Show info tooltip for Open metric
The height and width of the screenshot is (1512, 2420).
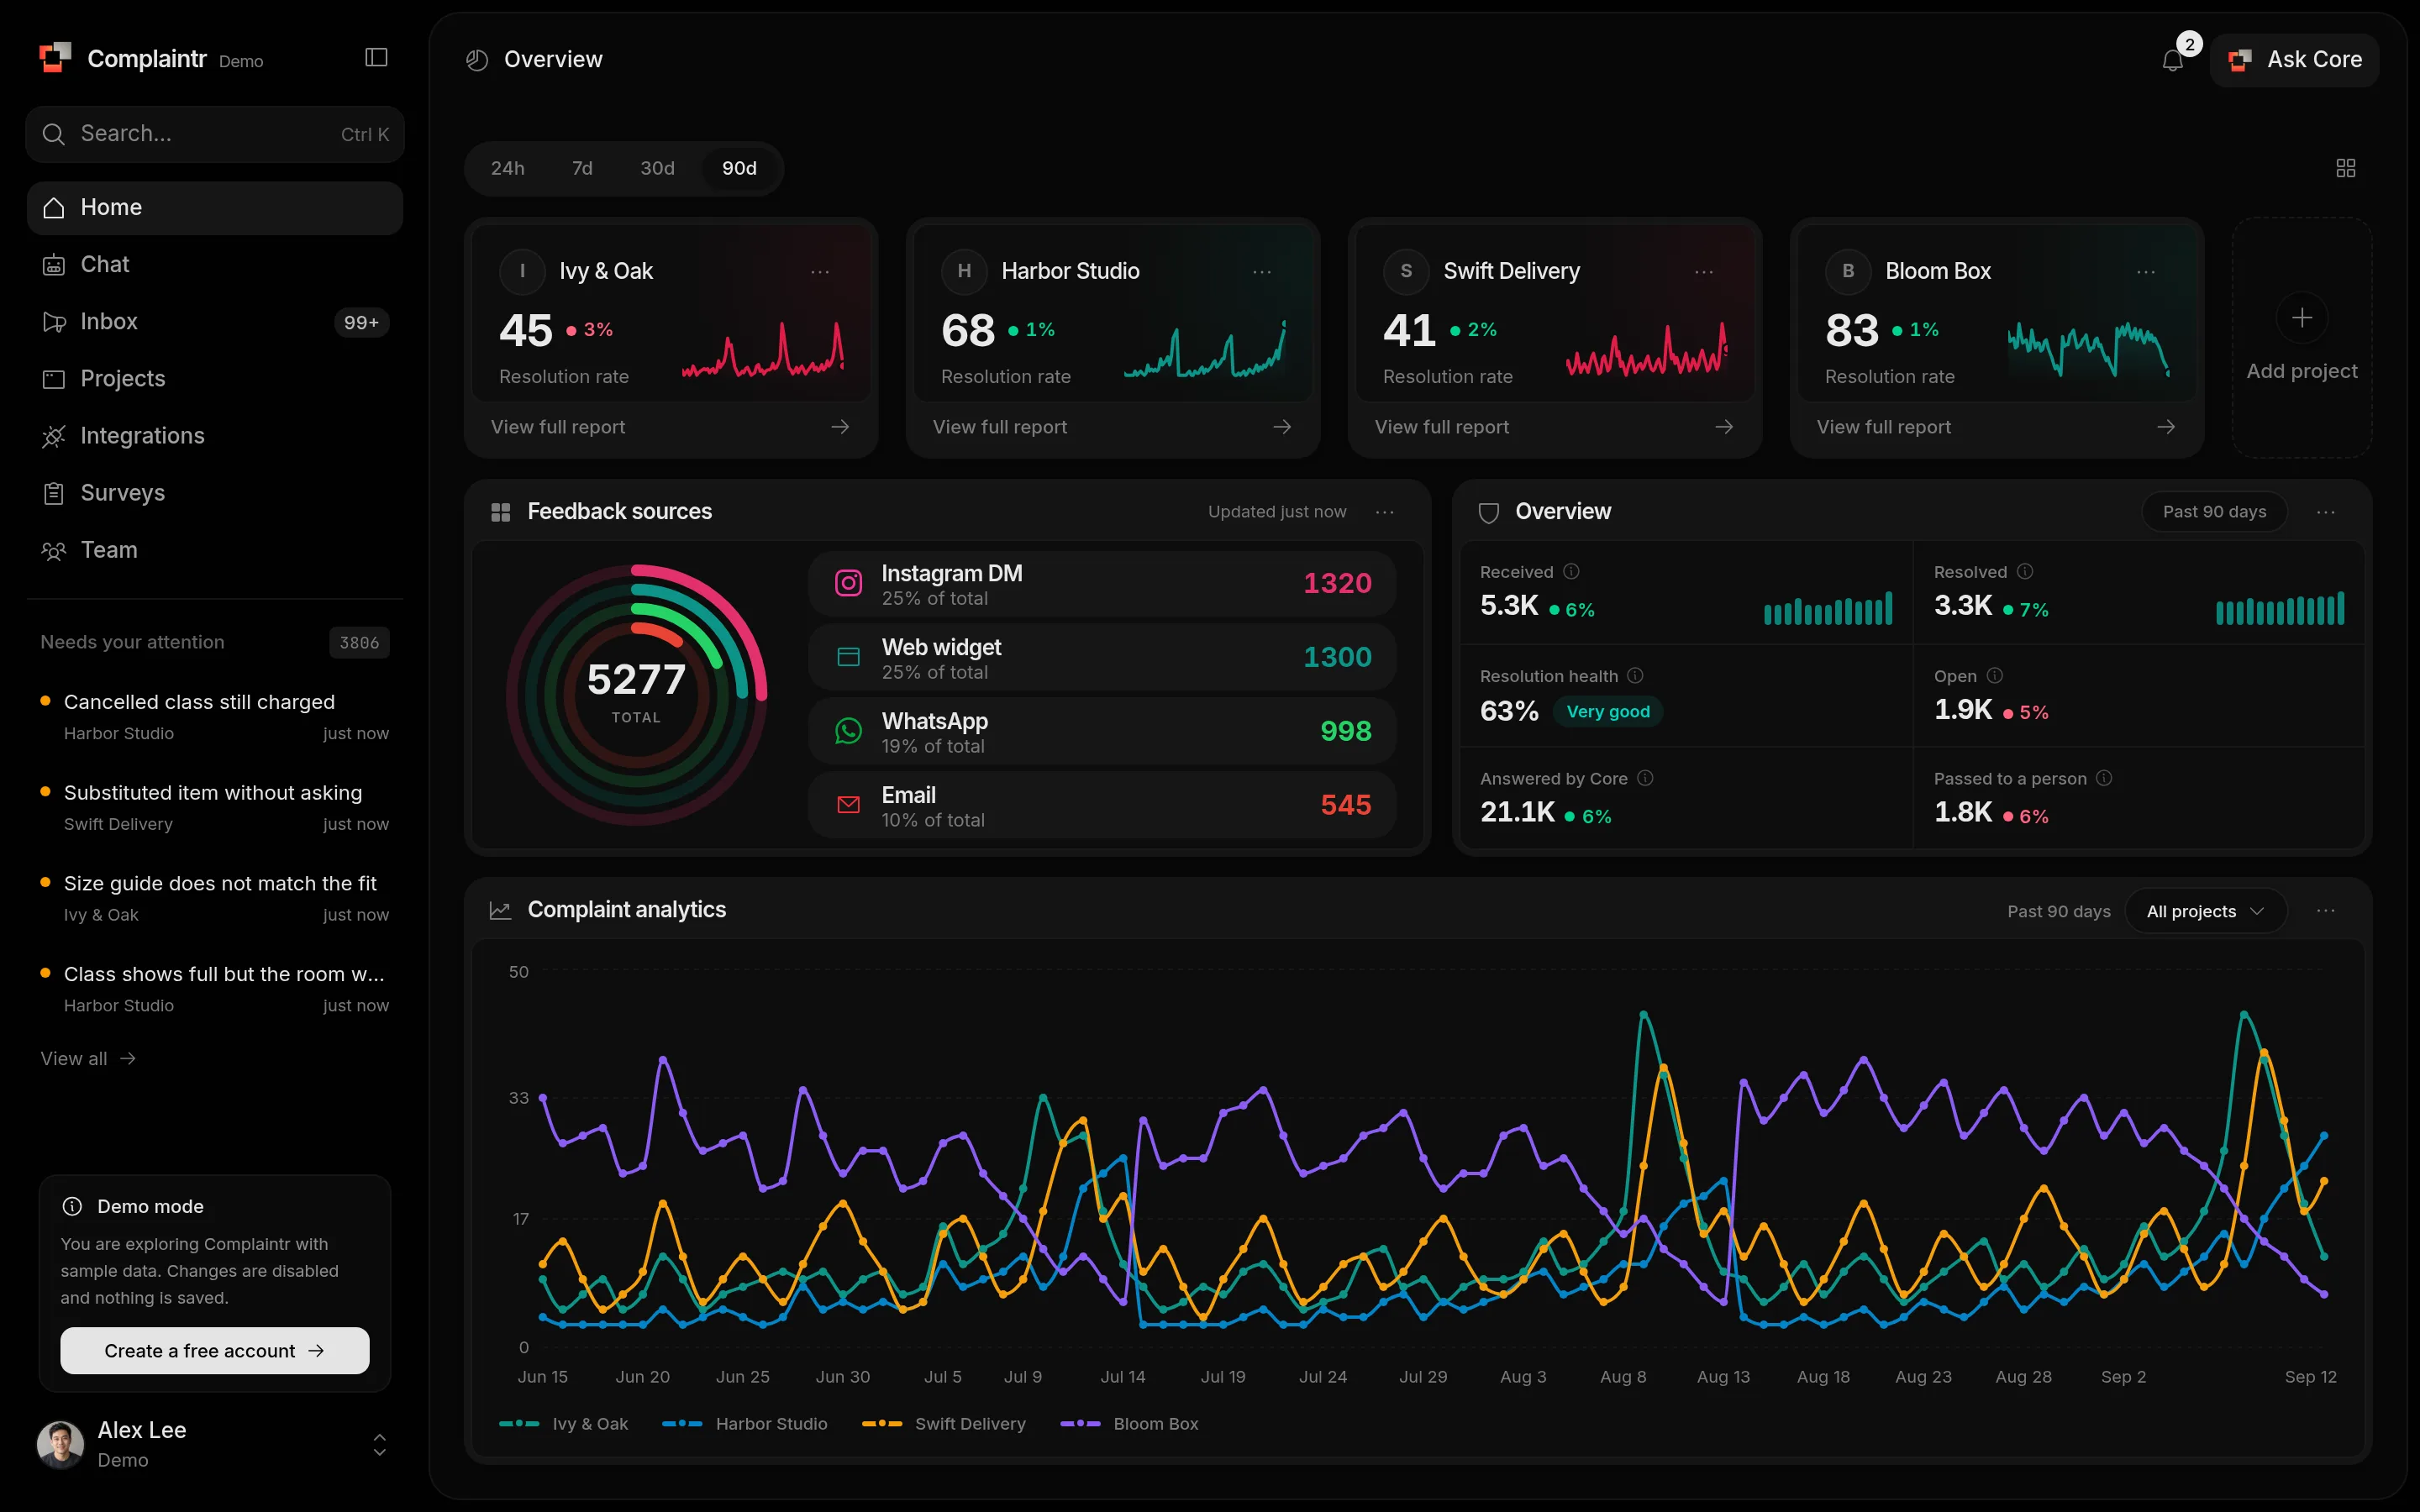tap(1994, 675)
